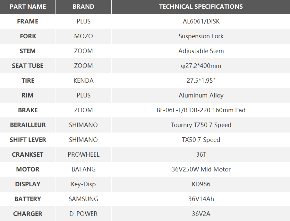Click the SEAT TUBE row label
This screenshot has width=290, height=221.
28,66
